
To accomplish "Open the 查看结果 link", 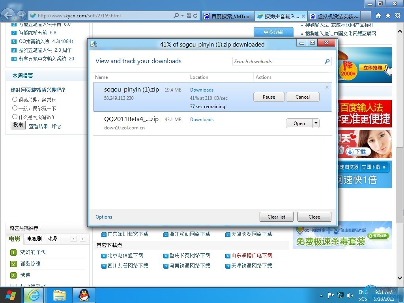I will [x=38, y=126].
